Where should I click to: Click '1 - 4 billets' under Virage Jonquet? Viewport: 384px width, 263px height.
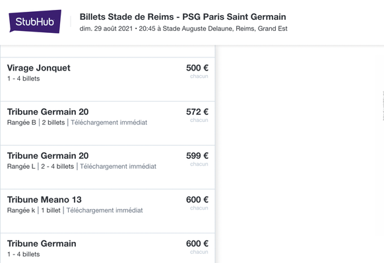click(23, 78)
